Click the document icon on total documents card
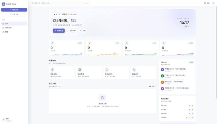 (x=52, y=43)
